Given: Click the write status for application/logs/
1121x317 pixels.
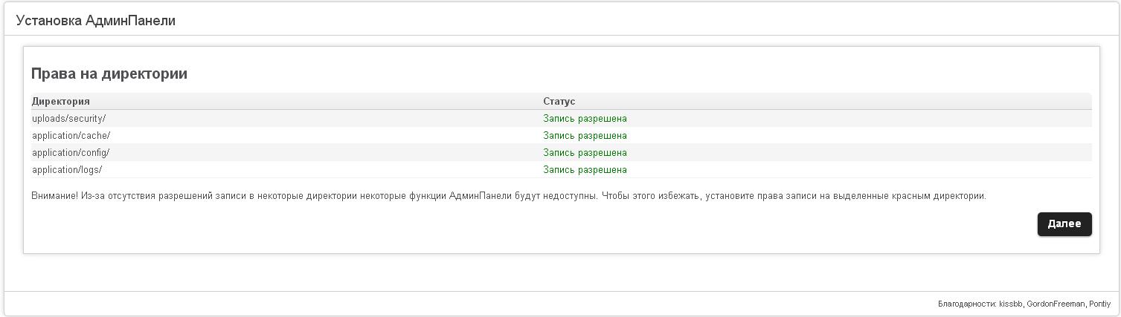Looking at the screenshot, I should pyautogui.click(x=585, y=170).
